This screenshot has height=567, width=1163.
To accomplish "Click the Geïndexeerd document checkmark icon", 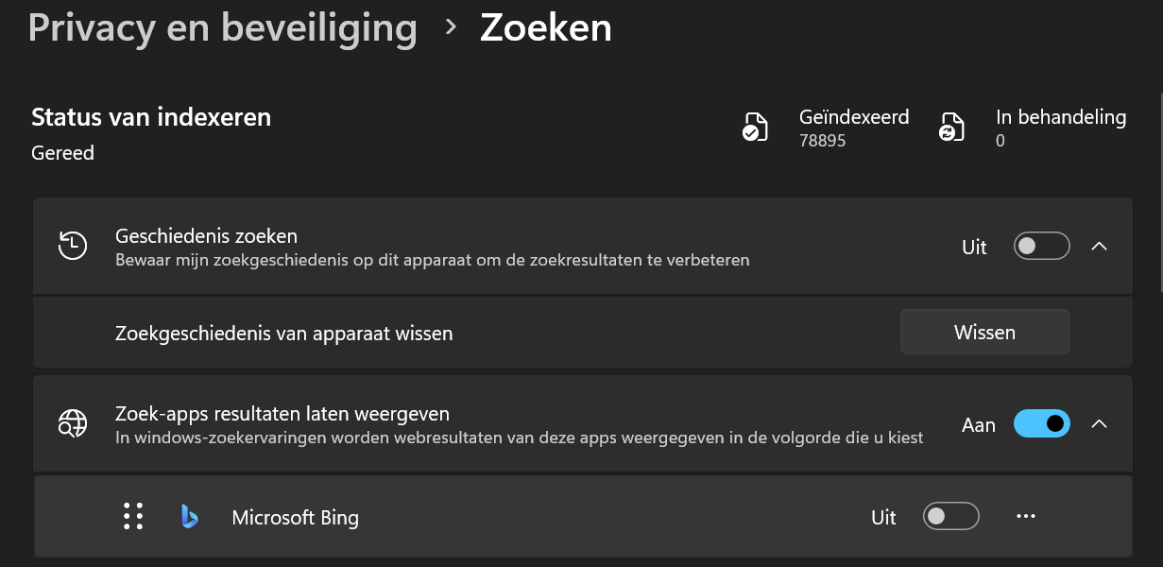I will [x=754, y=127].
